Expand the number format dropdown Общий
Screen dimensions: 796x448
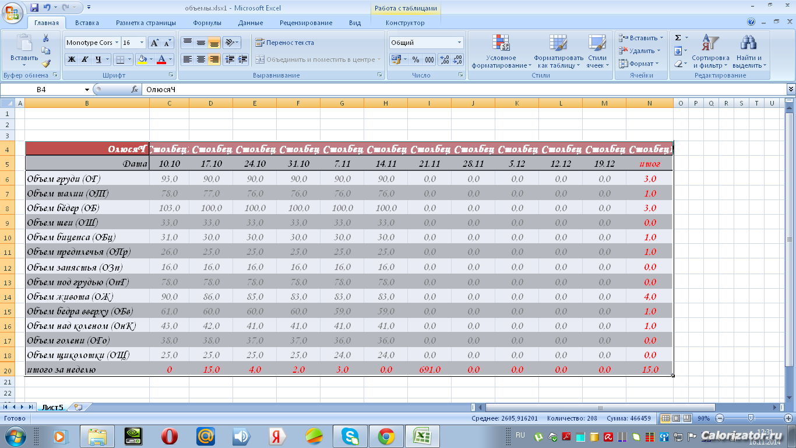(x=459, y=43)
